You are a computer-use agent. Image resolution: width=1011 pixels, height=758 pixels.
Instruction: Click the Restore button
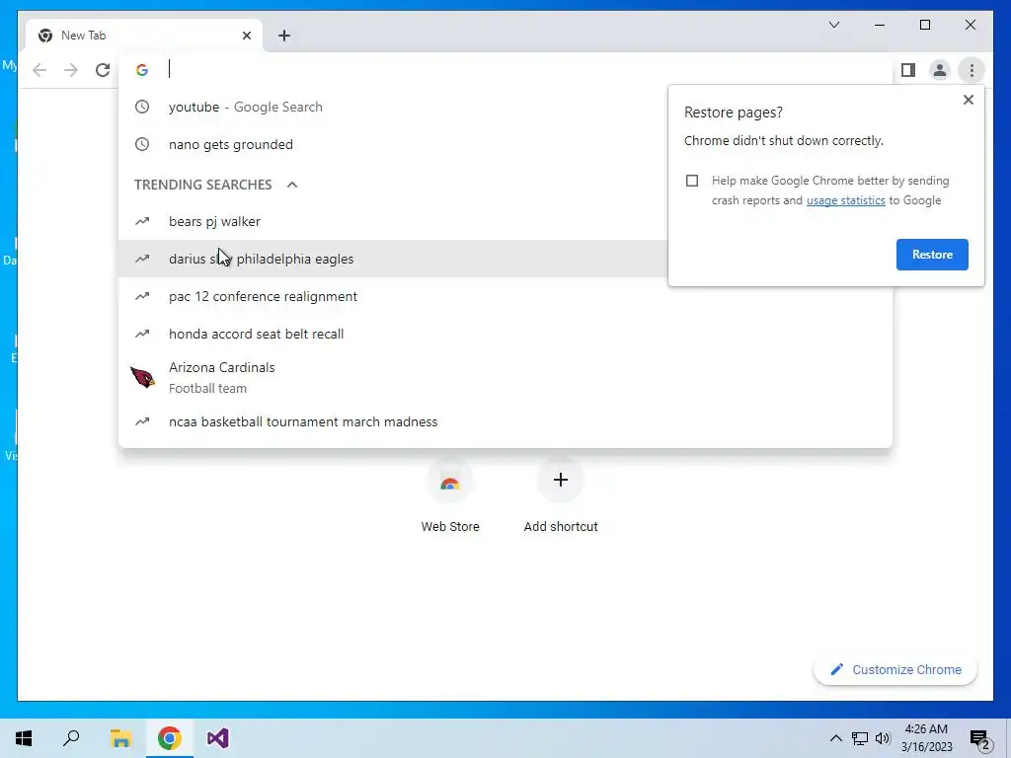[932, 255]
